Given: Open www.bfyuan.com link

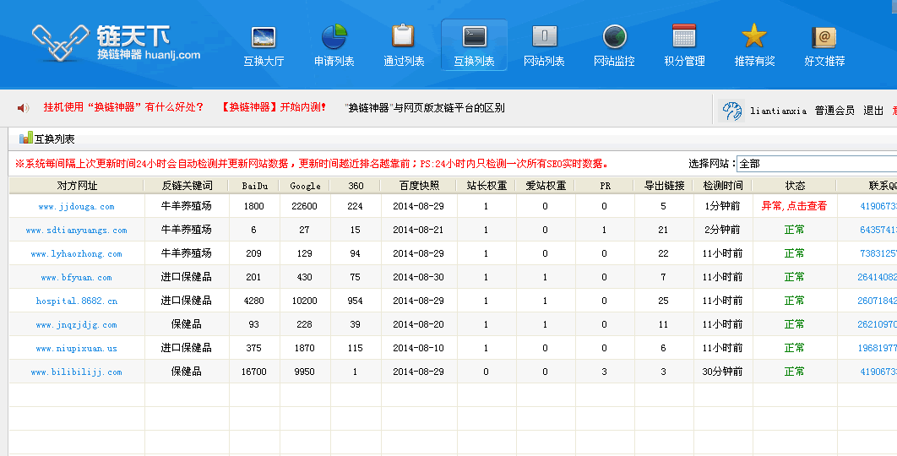Looking at the screenshot, I should [x=77, y=278].
